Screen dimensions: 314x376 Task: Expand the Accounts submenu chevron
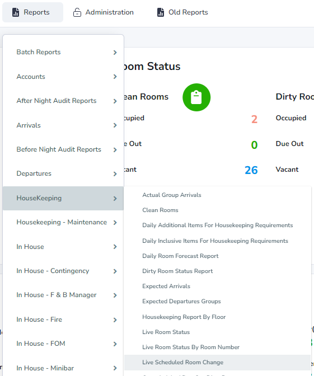tap(115, 77)
